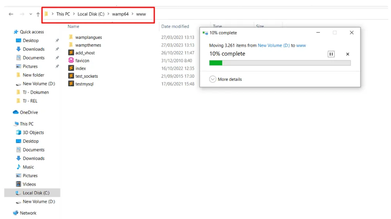This screenshot has height=219, width=391.
Task: Select the test_sockets file icon
Action: 71,76
